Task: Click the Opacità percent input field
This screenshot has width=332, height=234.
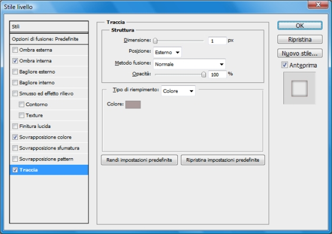Action: point(218,75)
